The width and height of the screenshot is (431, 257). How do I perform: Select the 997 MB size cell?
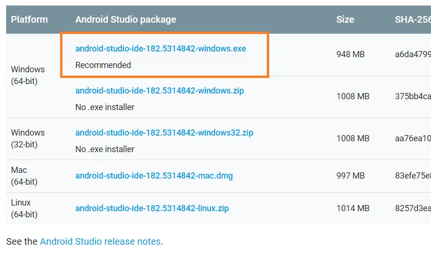pos(350,176)
